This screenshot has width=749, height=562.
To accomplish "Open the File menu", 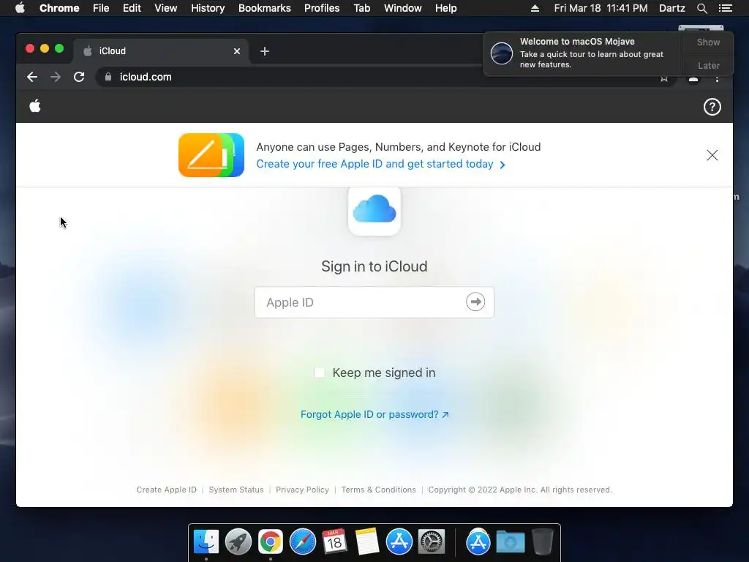I will coord(101,8).
